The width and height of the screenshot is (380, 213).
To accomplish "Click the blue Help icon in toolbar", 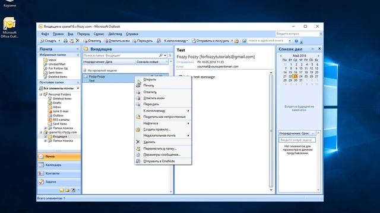I will 296,41.
